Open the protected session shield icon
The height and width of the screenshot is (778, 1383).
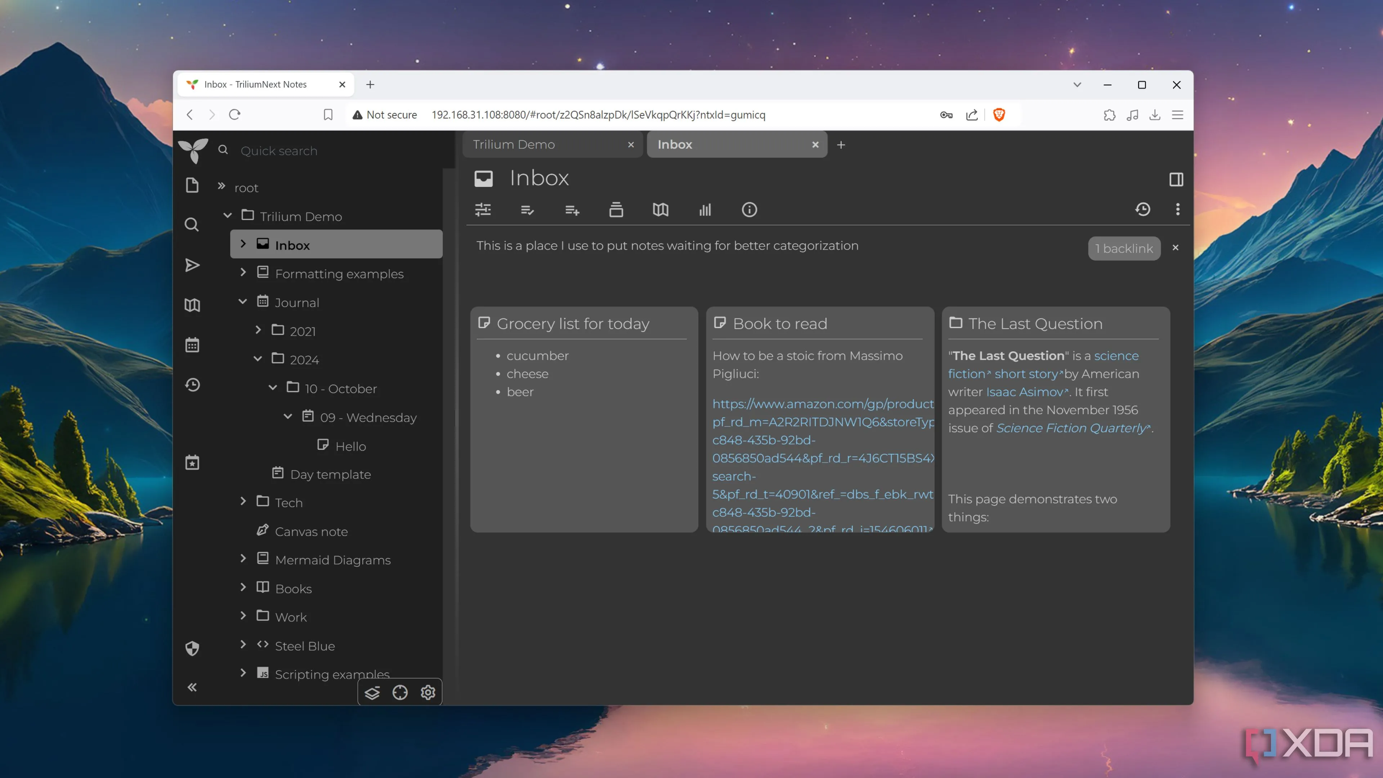click(192, 648)
